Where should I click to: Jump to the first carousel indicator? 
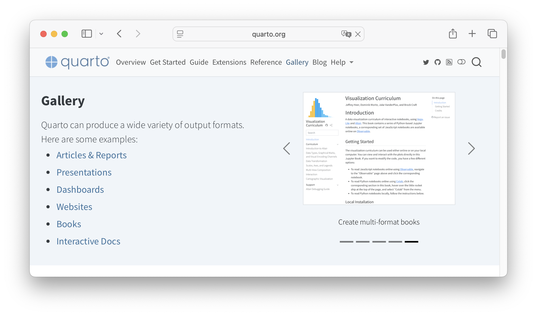(346, 242)
